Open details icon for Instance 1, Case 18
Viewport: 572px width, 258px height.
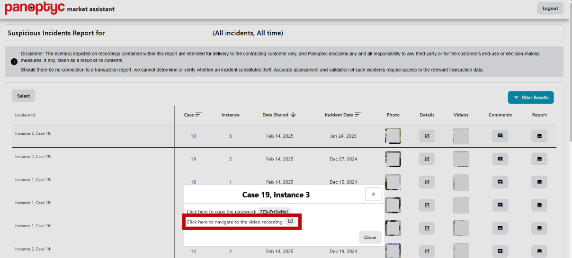(427, 205)
